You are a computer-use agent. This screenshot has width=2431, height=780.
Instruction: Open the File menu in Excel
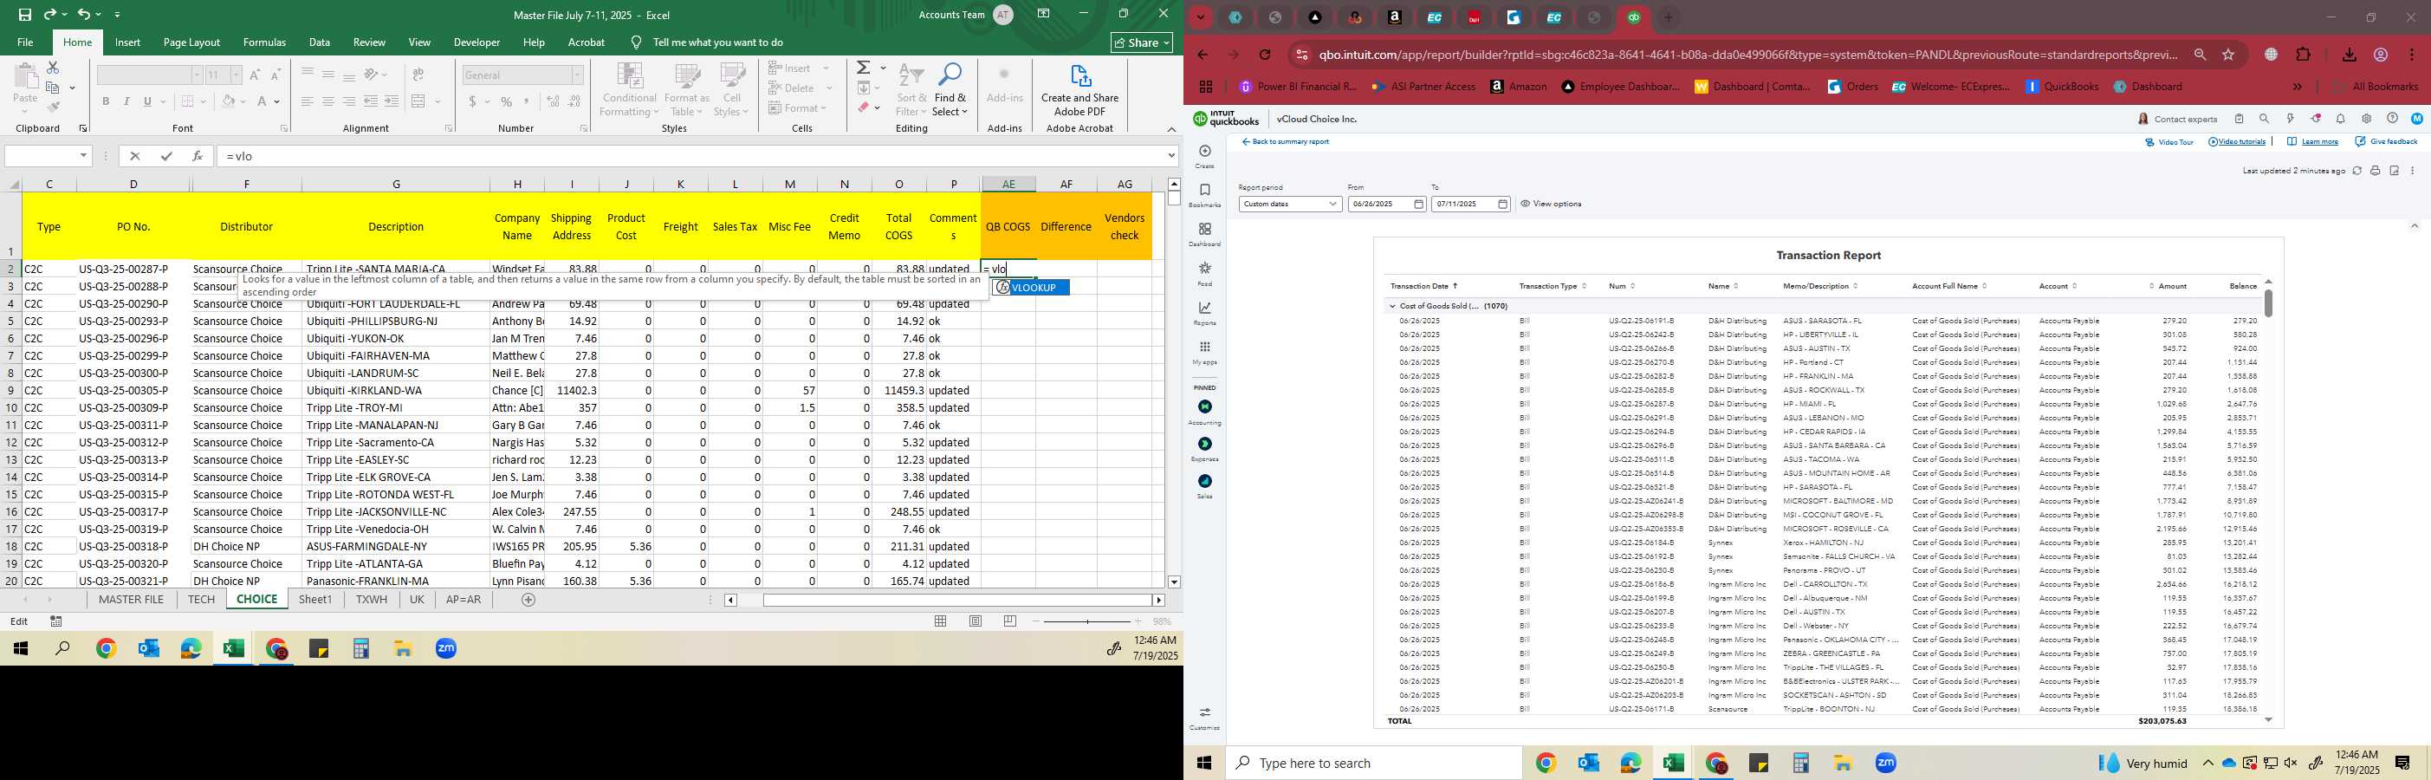(x=25, y=42)
